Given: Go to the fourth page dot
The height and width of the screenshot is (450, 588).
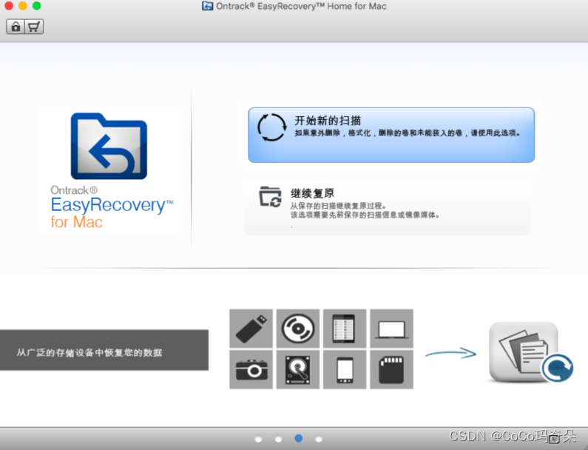Looking at the screenshot, I should [318, 439].
